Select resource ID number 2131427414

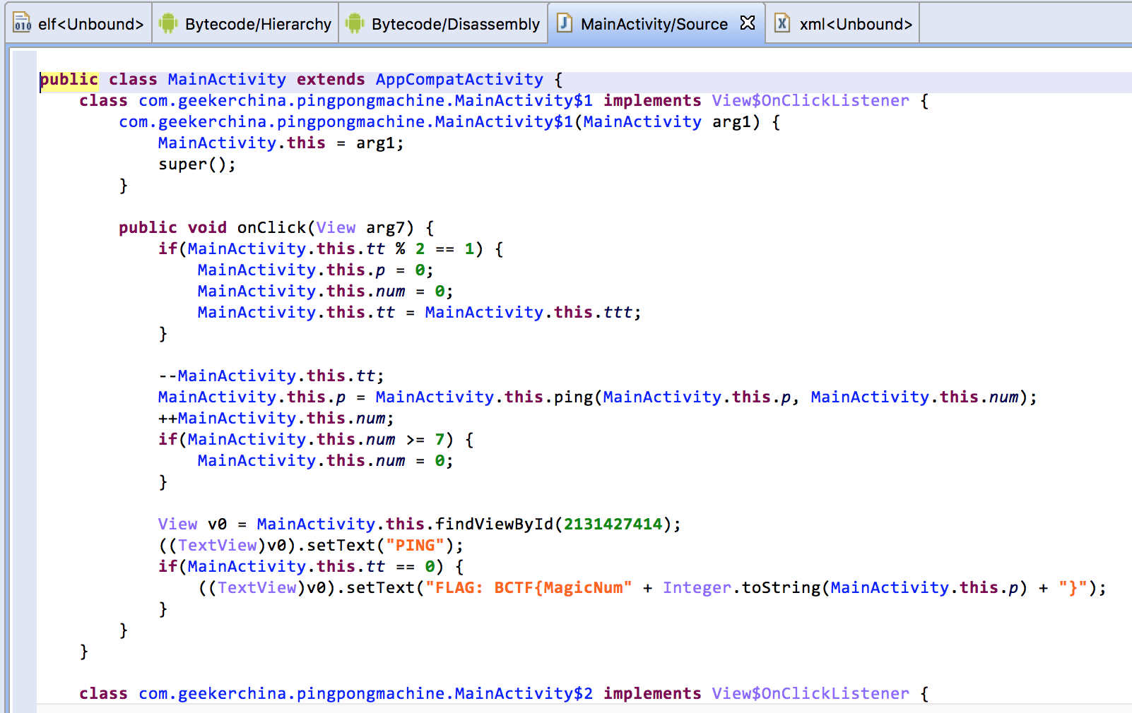point(613,524)
